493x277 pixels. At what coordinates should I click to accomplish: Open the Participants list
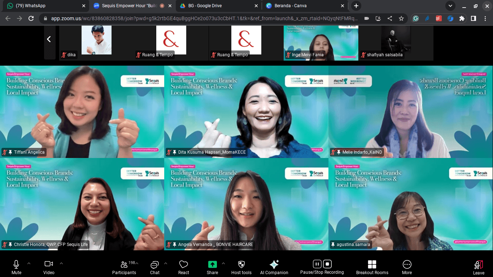pyautogui.click(x=124, y=267)
